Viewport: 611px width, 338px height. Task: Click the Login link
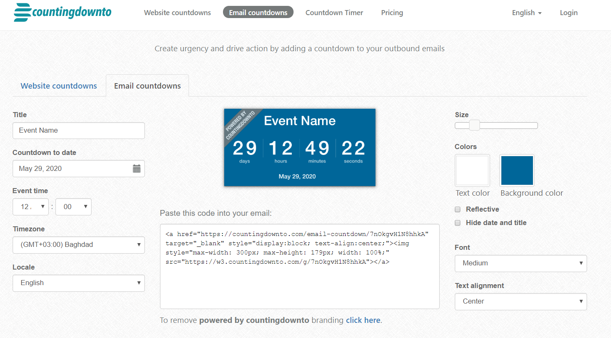tap(569, 13)
